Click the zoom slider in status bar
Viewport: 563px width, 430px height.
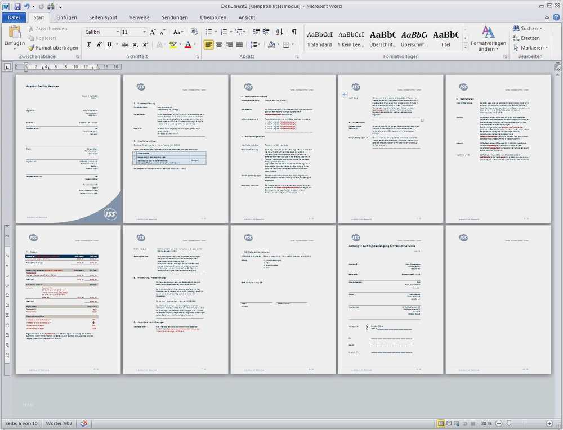[509, 424]
